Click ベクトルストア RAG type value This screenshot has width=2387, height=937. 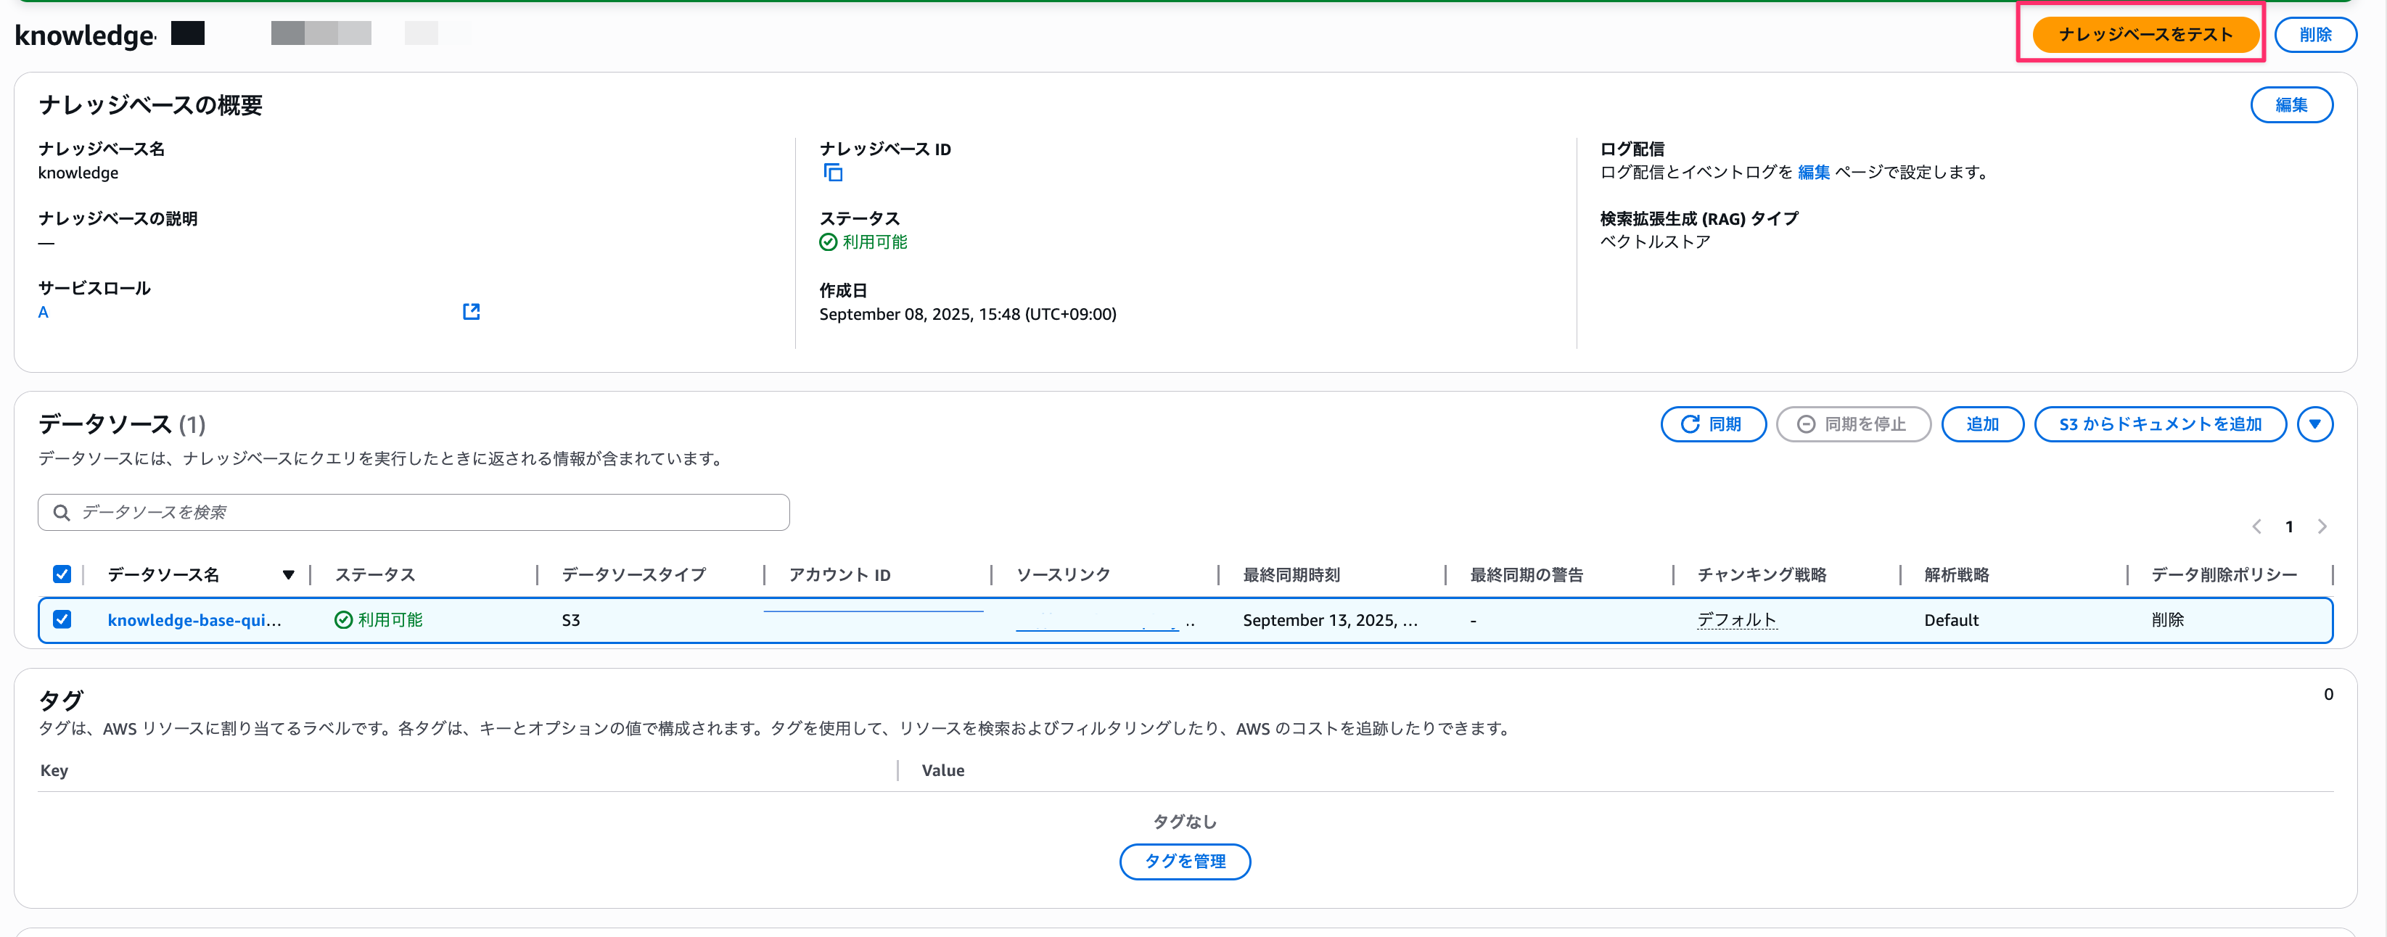[x=1655, y=242]
